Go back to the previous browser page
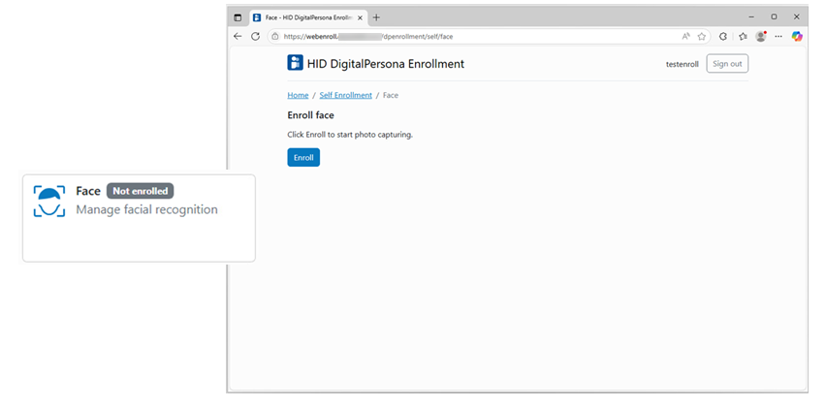 click(238, 36)
